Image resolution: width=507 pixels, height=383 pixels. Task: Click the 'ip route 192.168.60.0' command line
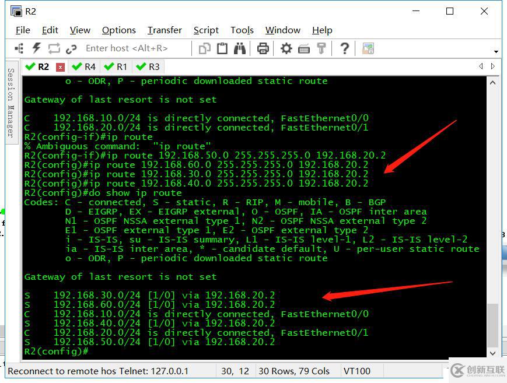pos(197,165)
